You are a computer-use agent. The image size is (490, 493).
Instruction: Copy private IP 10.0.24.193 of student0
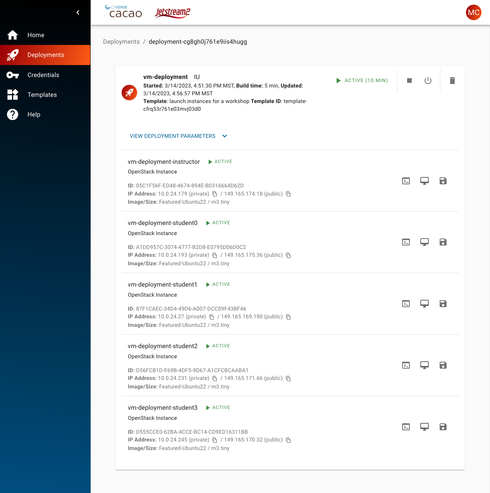coord(215,255)
